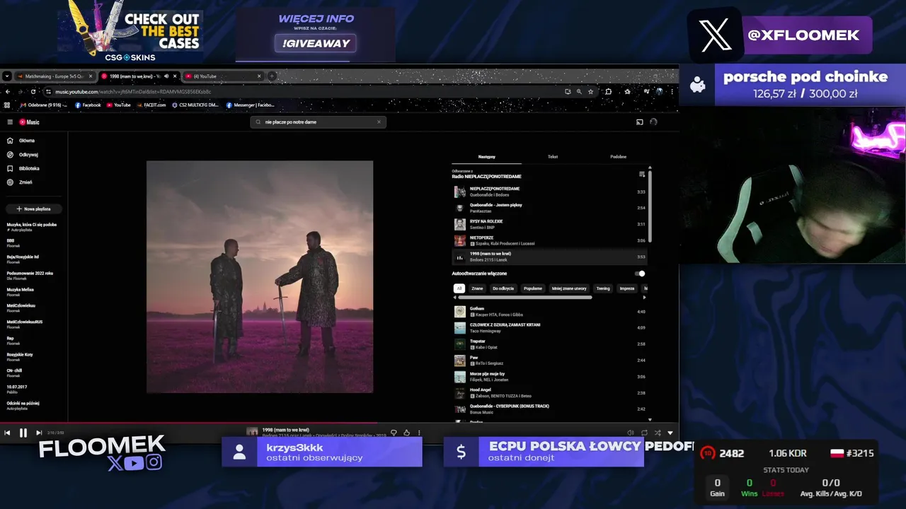Open the queue save/options icon
This screenshot has height=509, width=906.
(x=642, y=174)
